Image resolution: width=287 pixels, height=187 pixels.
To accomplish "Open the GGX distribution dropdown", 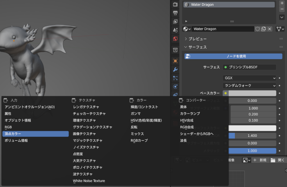I will coord(250,78).
